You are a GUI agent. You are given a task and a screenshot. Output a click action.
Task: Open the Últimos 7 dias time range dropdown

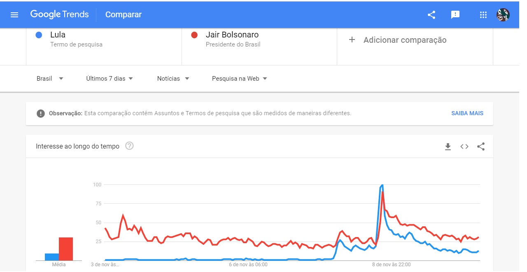[110, 79]
